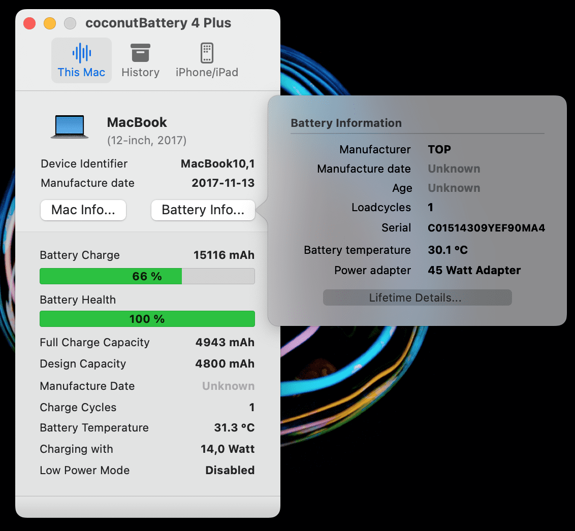
Task: Switch to the This Mac tab label
Action: [x=81, y=72]
